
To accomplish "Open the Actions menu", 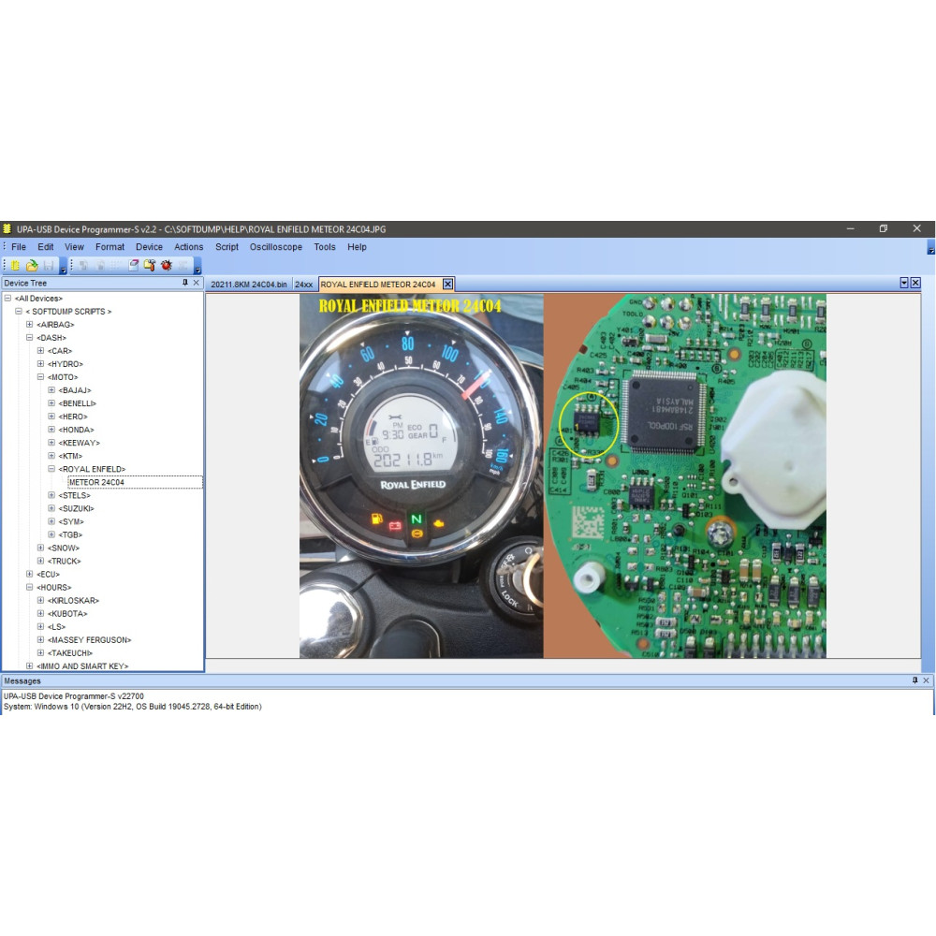I will 189,246.
